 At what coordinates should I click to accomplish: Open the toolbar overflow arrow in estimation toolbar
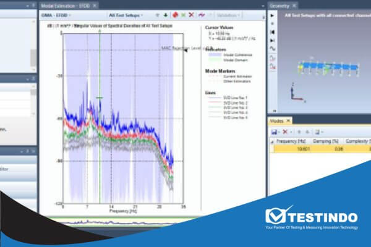263,17
